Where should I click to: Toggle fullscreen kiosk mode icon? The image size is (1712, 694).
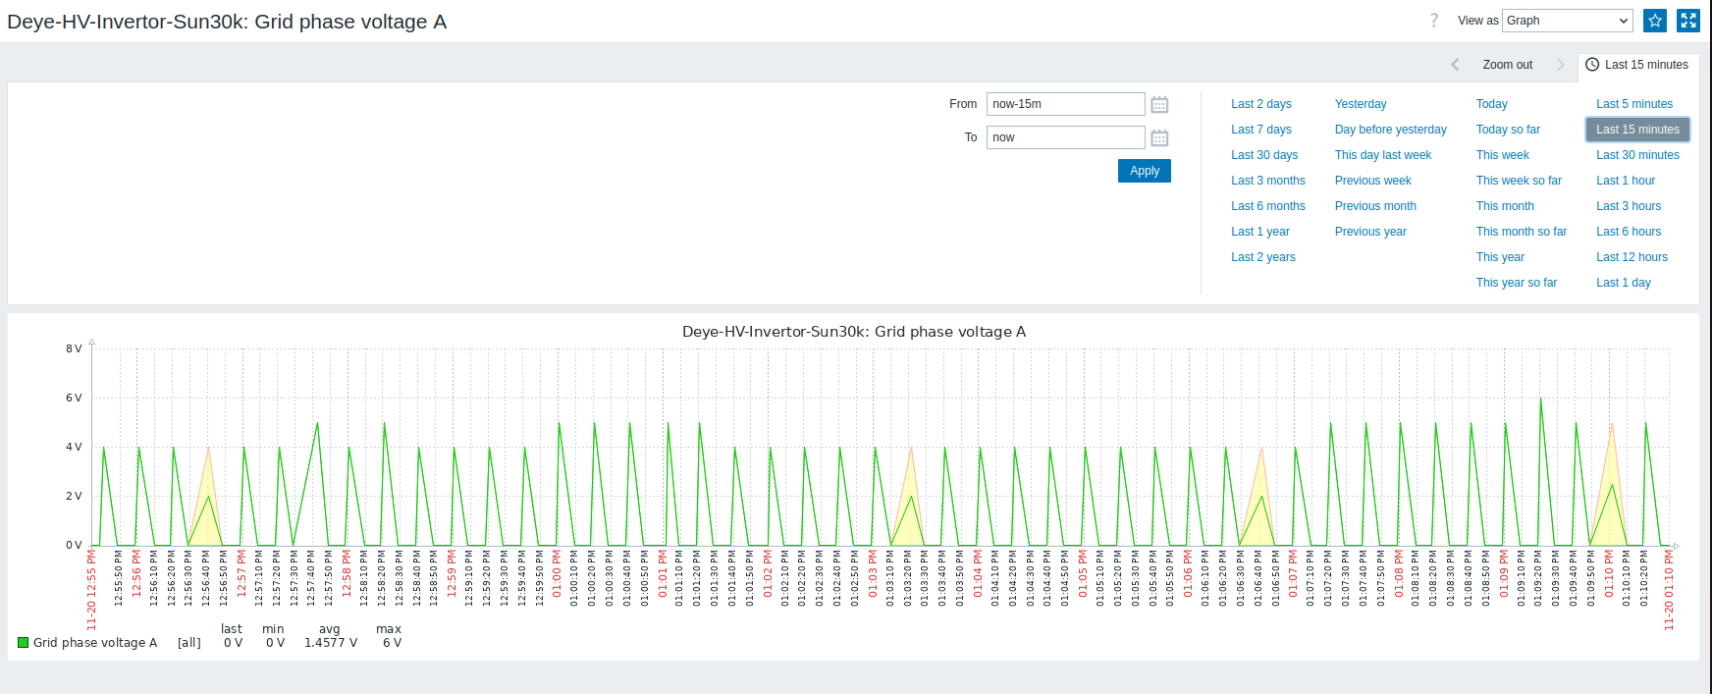1688,21
